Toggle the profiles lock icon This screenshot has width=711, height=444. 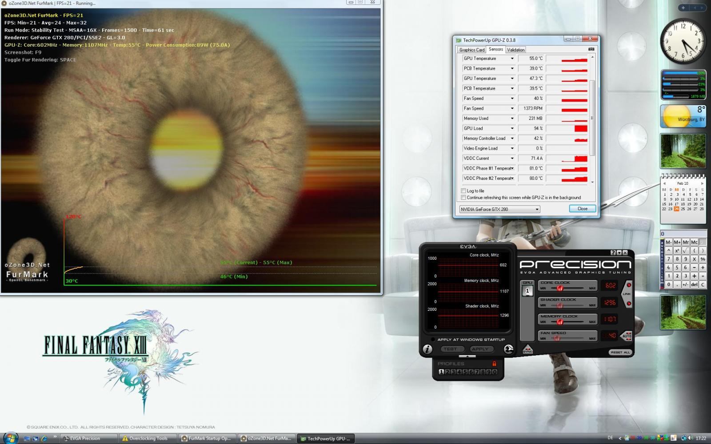click(494, 364)
